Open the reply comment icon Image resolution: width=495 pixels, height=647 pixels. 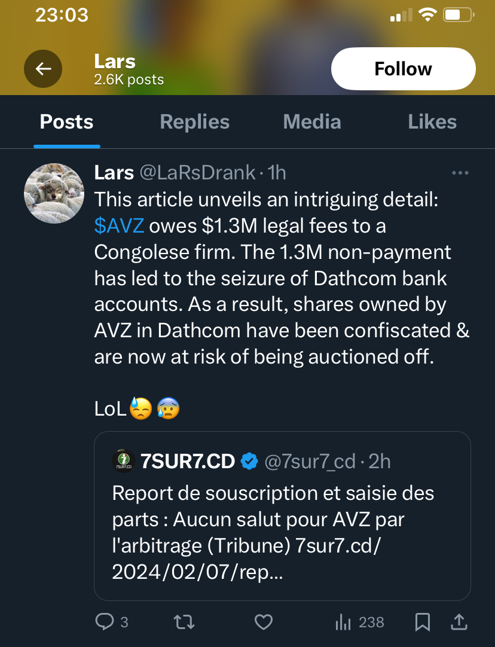tap(104, 622)
